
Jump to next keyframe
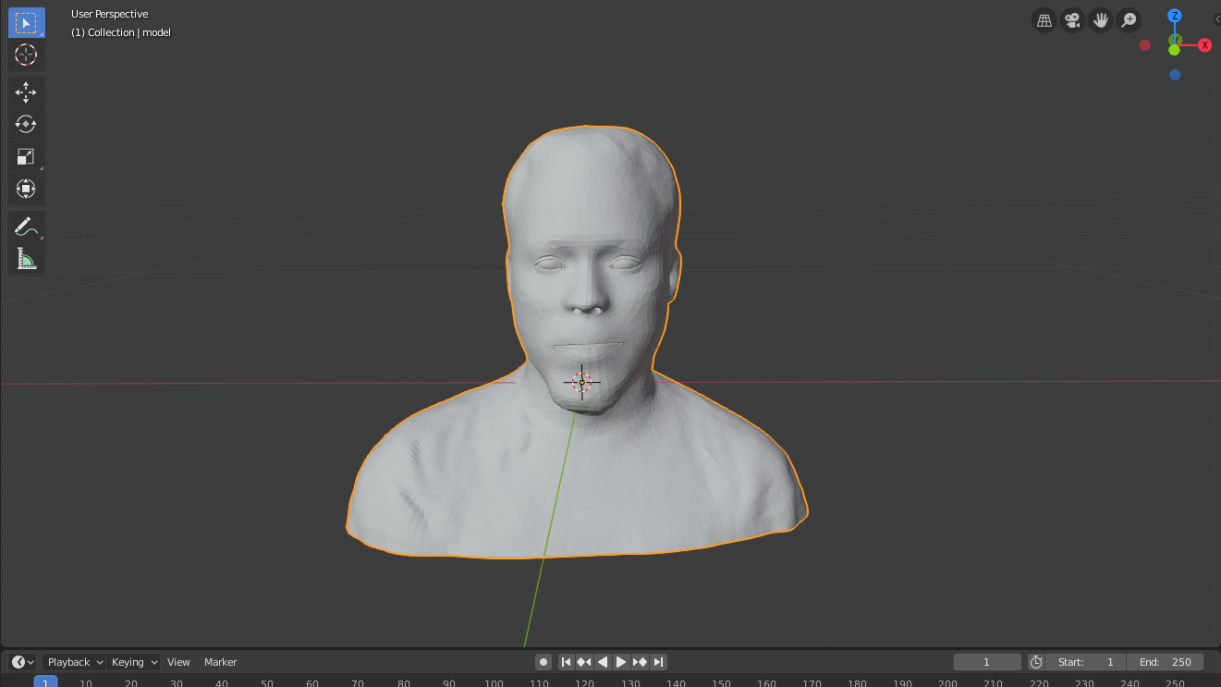pos(640,662)
